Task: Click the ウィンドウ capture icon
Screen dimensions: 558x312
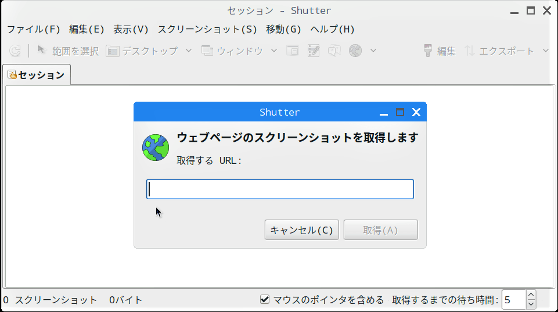Action: [x=207, y=51]
